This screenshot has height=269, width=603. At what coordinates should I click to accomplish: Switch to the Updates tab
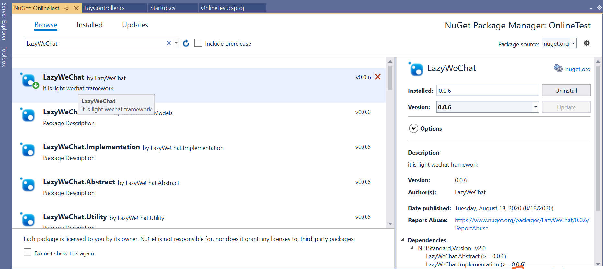click(x=135, y=25)
